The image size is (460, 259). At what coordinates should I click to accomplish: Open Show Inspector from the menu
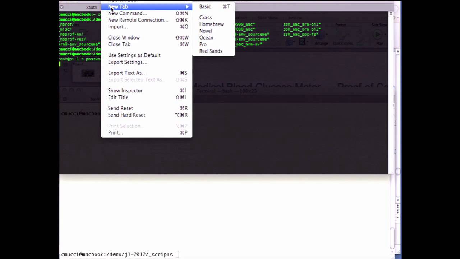[x=147, y=91]
